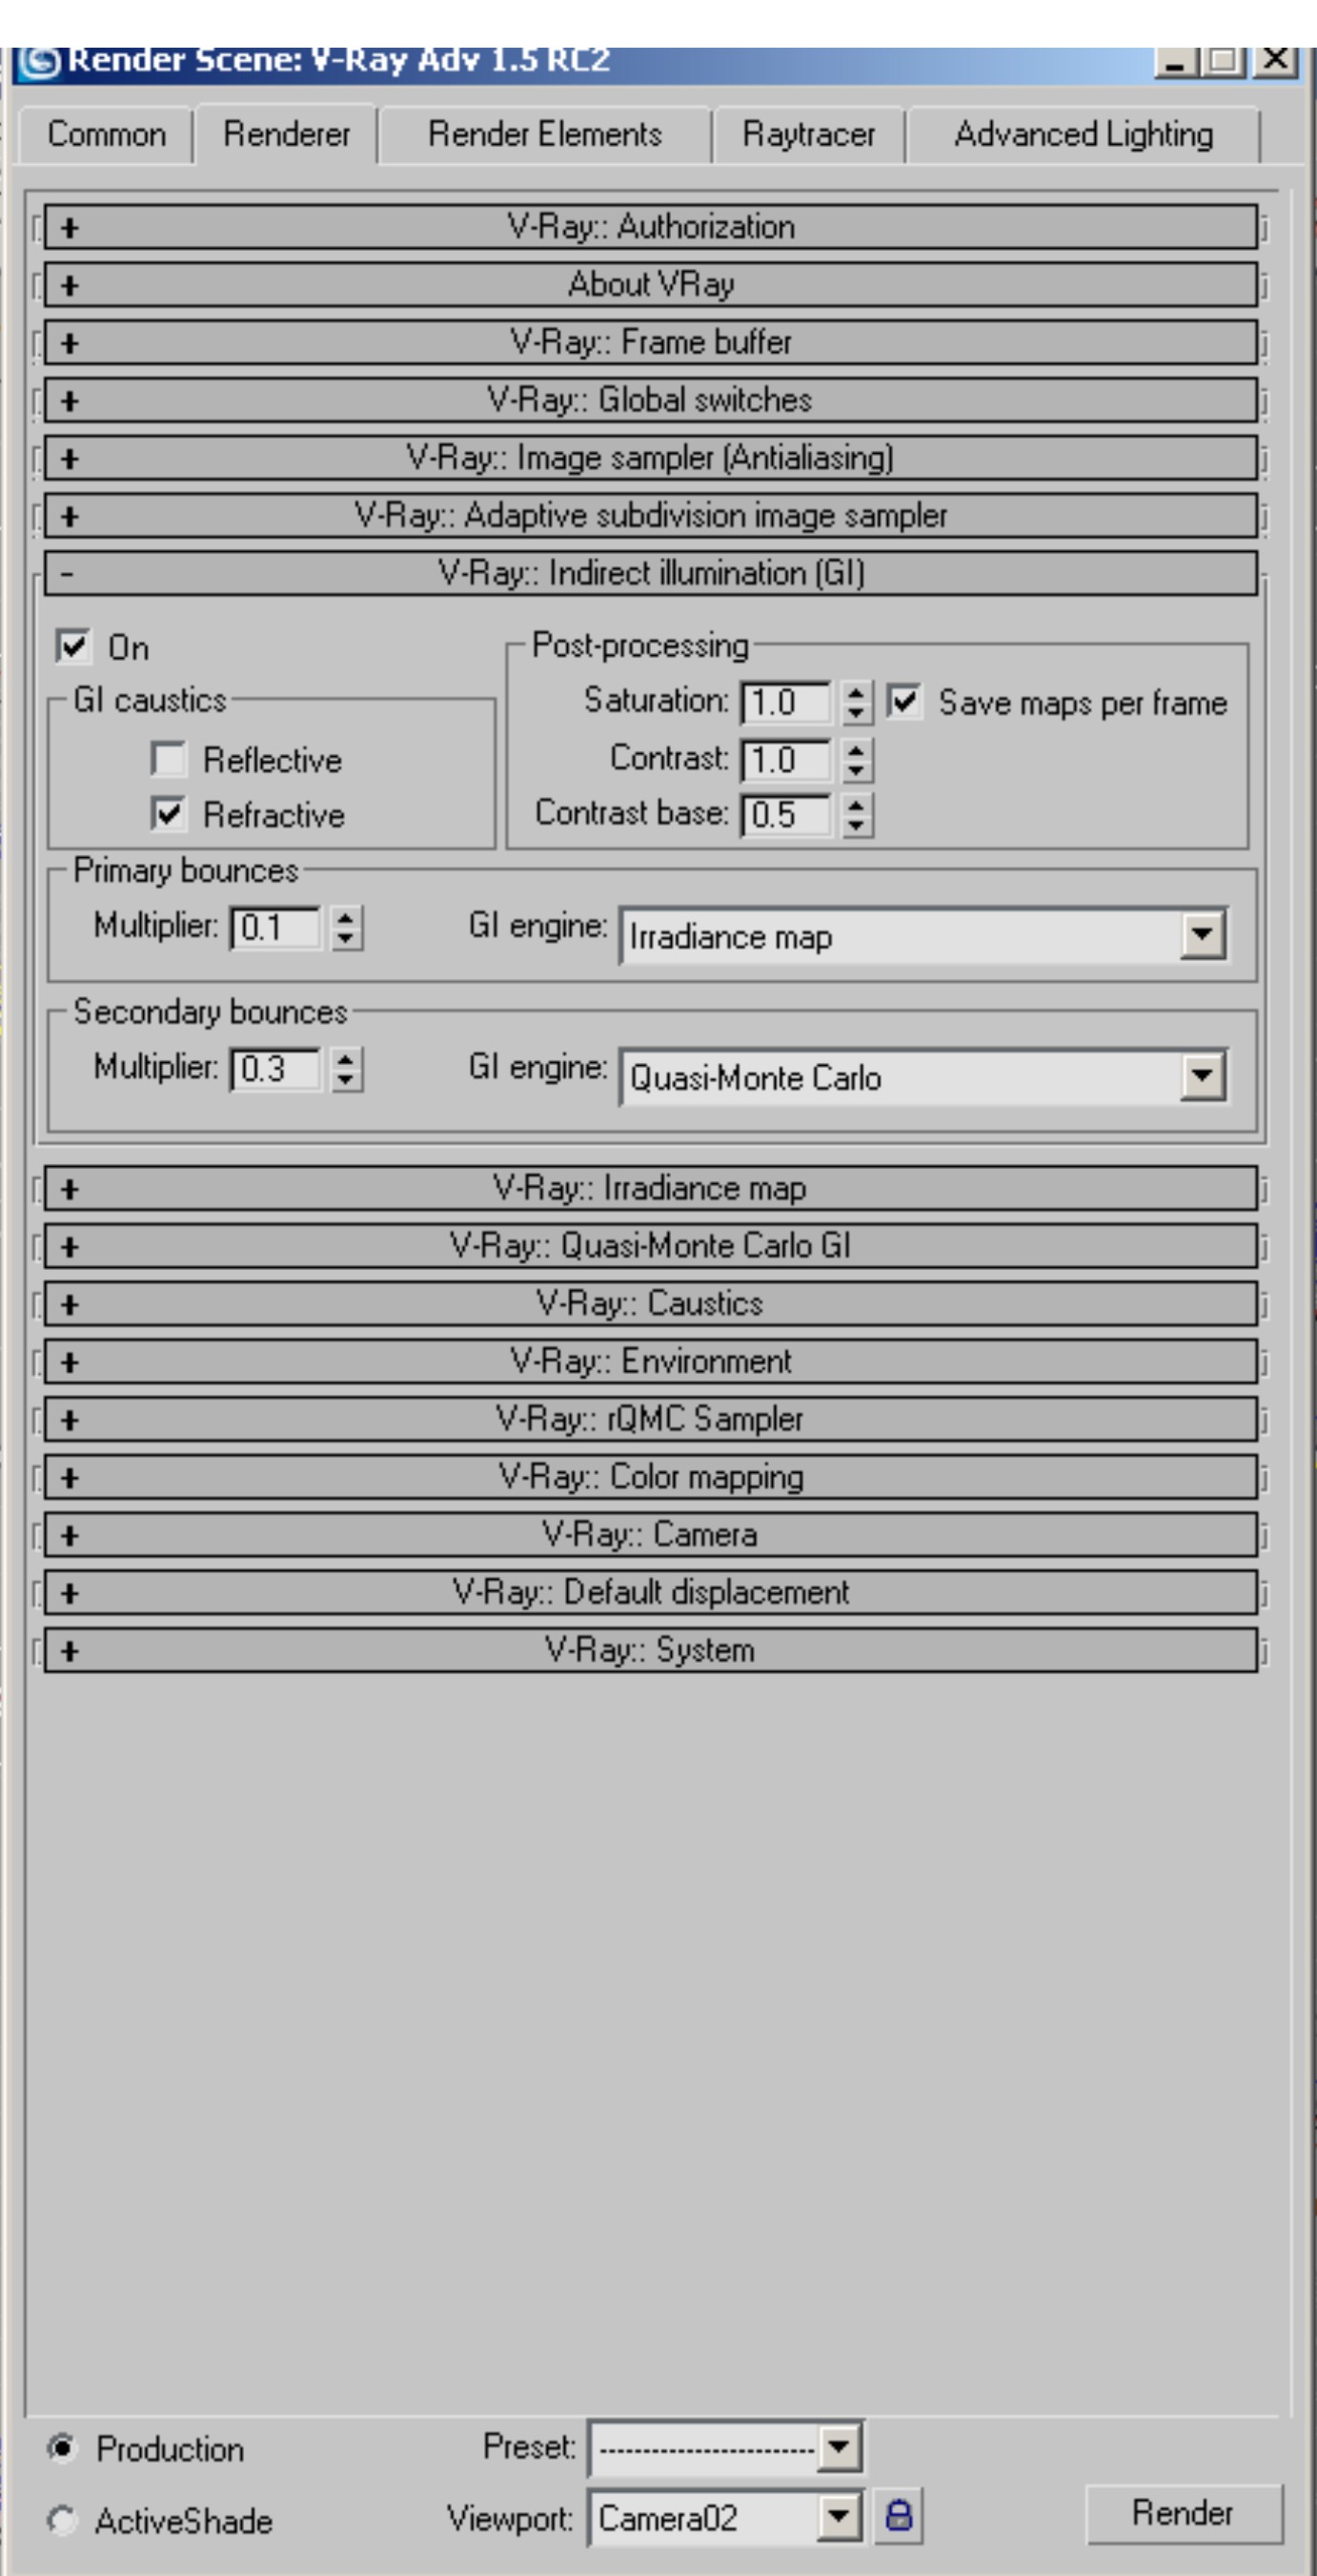Screen dimensions: 1317x2576
Task: Select the ActiveShade render mode
Action: pos(62,2519)
